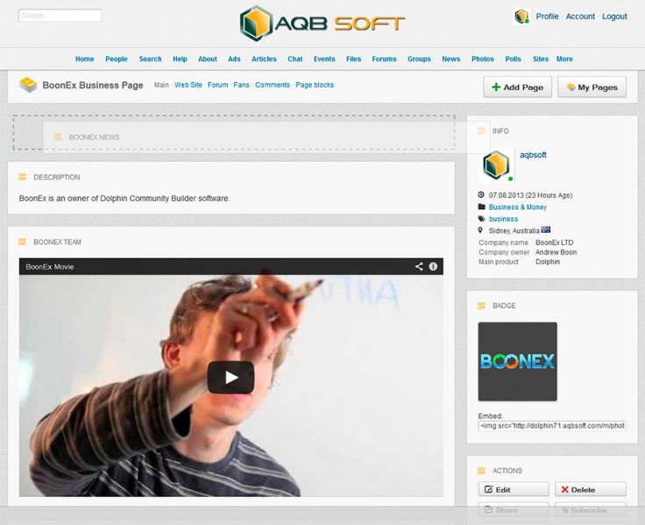Open the aqbsoft username link
Screen dimensions: 645x525
(x=533, y=155)
